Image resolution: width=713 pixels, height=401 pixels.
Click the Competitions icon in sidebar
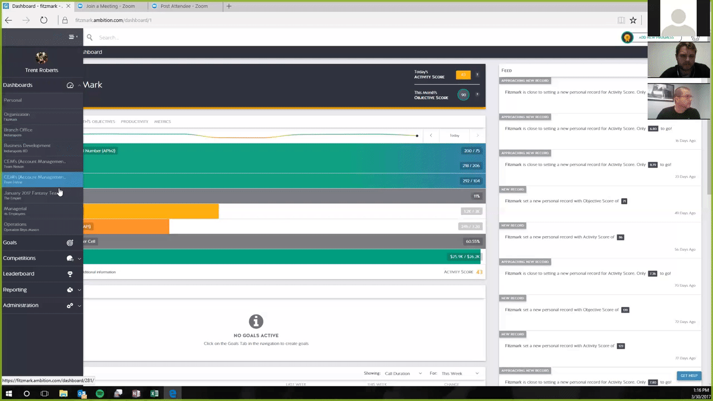tap(70, 258)
